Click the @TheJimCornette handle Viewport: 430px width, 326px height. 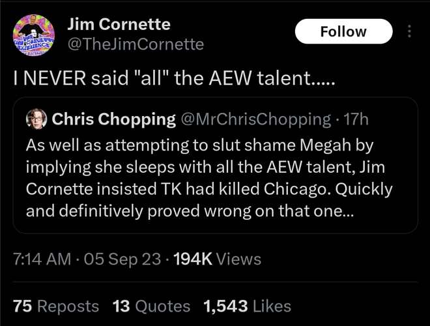point(136,44)
